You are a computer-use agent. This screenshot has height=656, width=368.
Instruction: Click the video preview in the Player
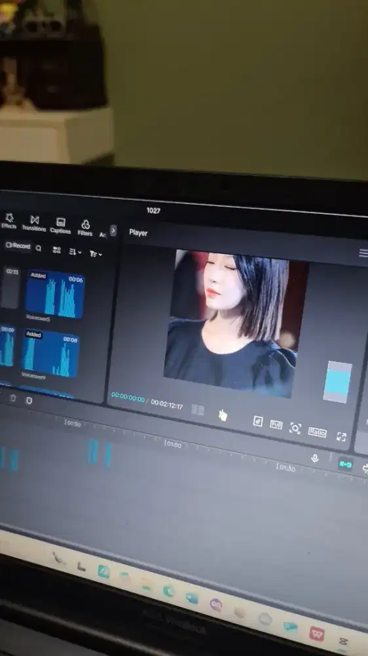point(236,323)
